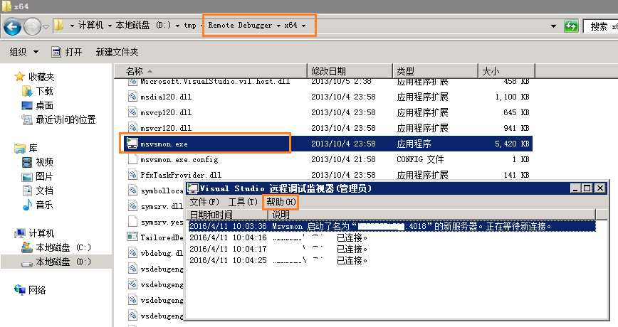Image resolution: width=618 pixels, height=327 pixels.
Task: Click the TailoredDe... file icon
Action: tap(132, 237)
